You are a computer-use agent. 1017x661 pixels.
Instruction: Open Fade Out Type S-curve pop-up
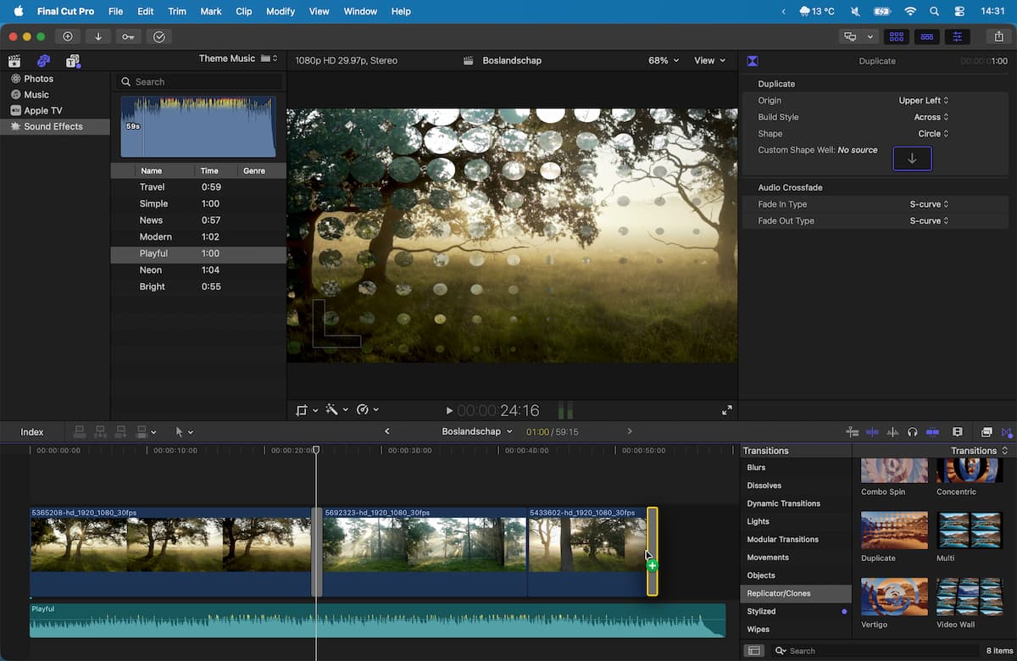click(x=929, y=220)
